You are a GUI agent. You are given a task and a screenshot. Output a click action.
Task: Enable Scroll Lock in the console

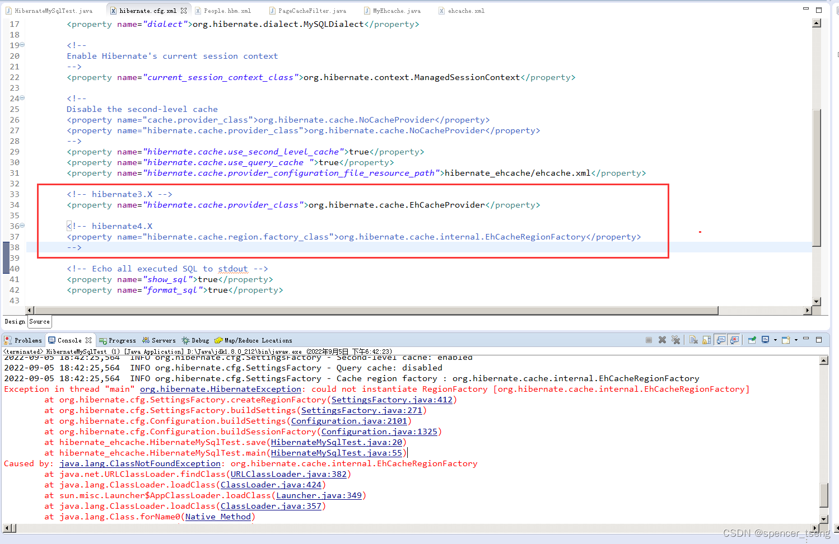[x=706, y=340]
